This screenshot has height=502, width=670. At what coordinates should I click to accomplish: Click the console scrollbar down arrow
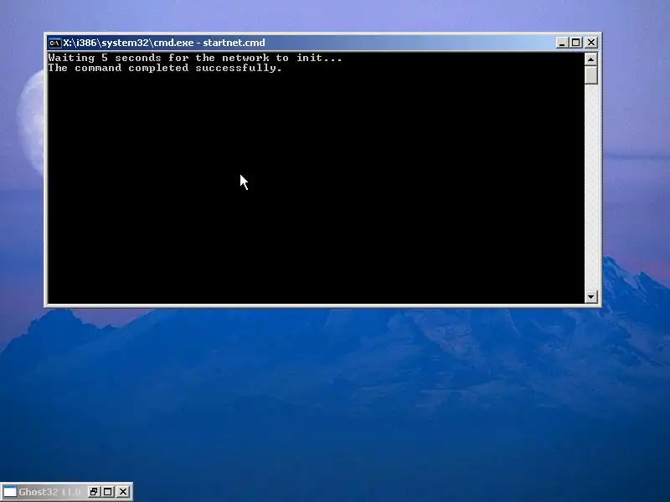tap(591, 297)
